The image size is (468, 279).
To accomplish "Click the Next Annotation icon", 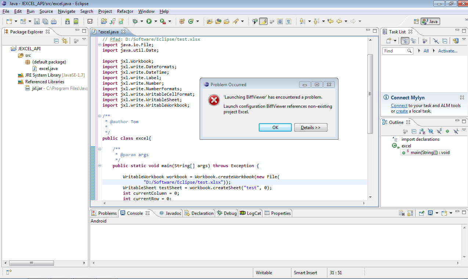I will tap(302, 21).
